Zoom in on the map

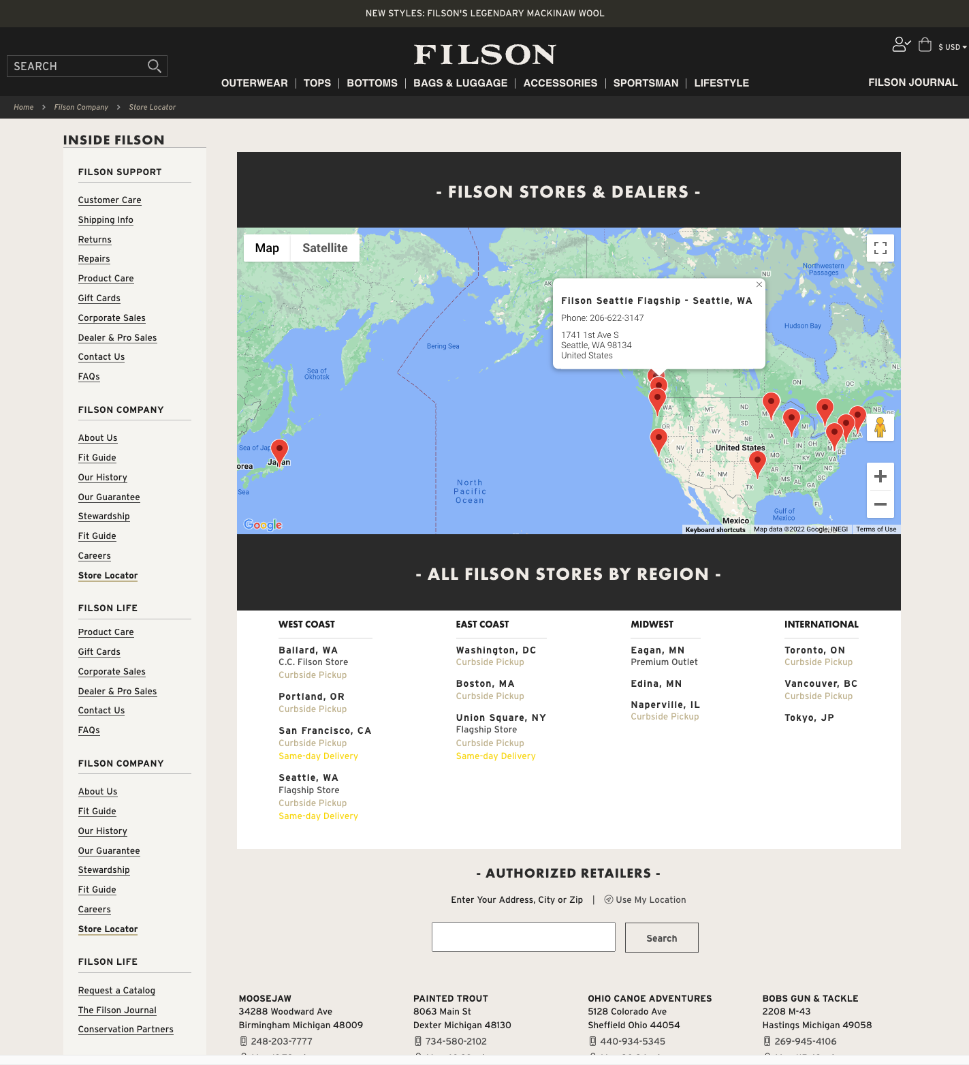point(880,476)
